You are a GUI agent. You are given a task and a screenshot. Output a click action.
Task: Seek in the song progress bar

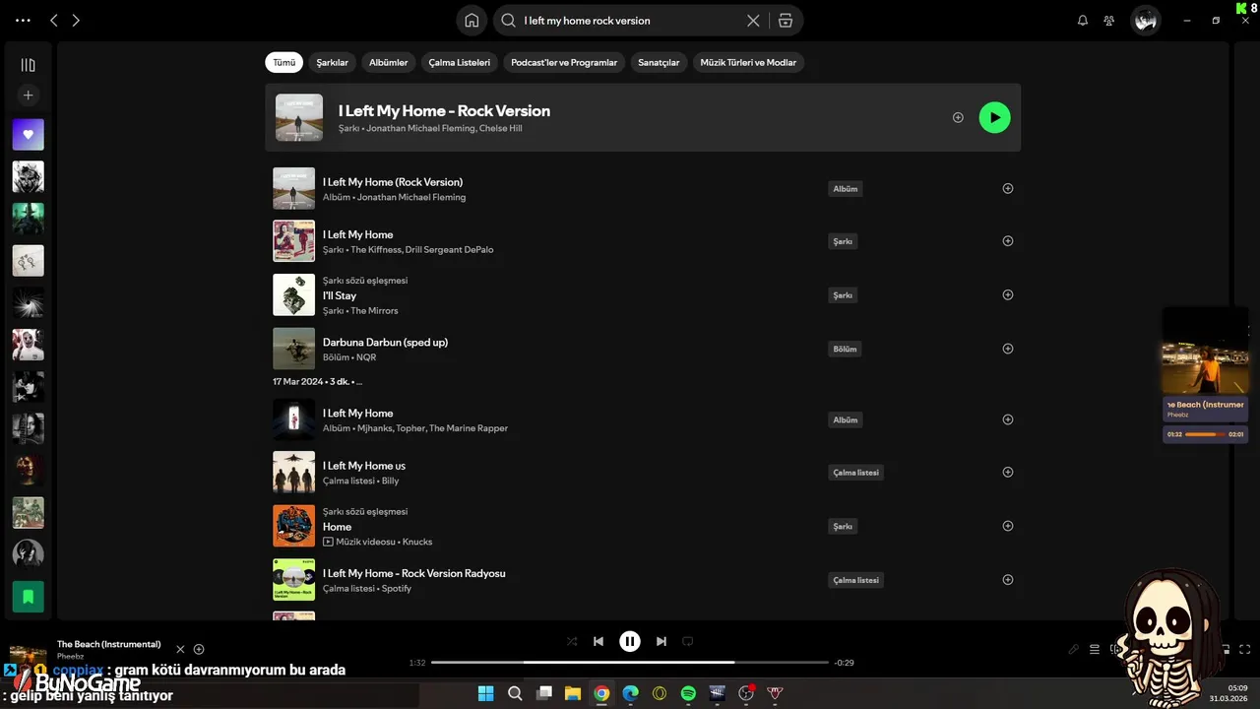click(x=630, y=663)
